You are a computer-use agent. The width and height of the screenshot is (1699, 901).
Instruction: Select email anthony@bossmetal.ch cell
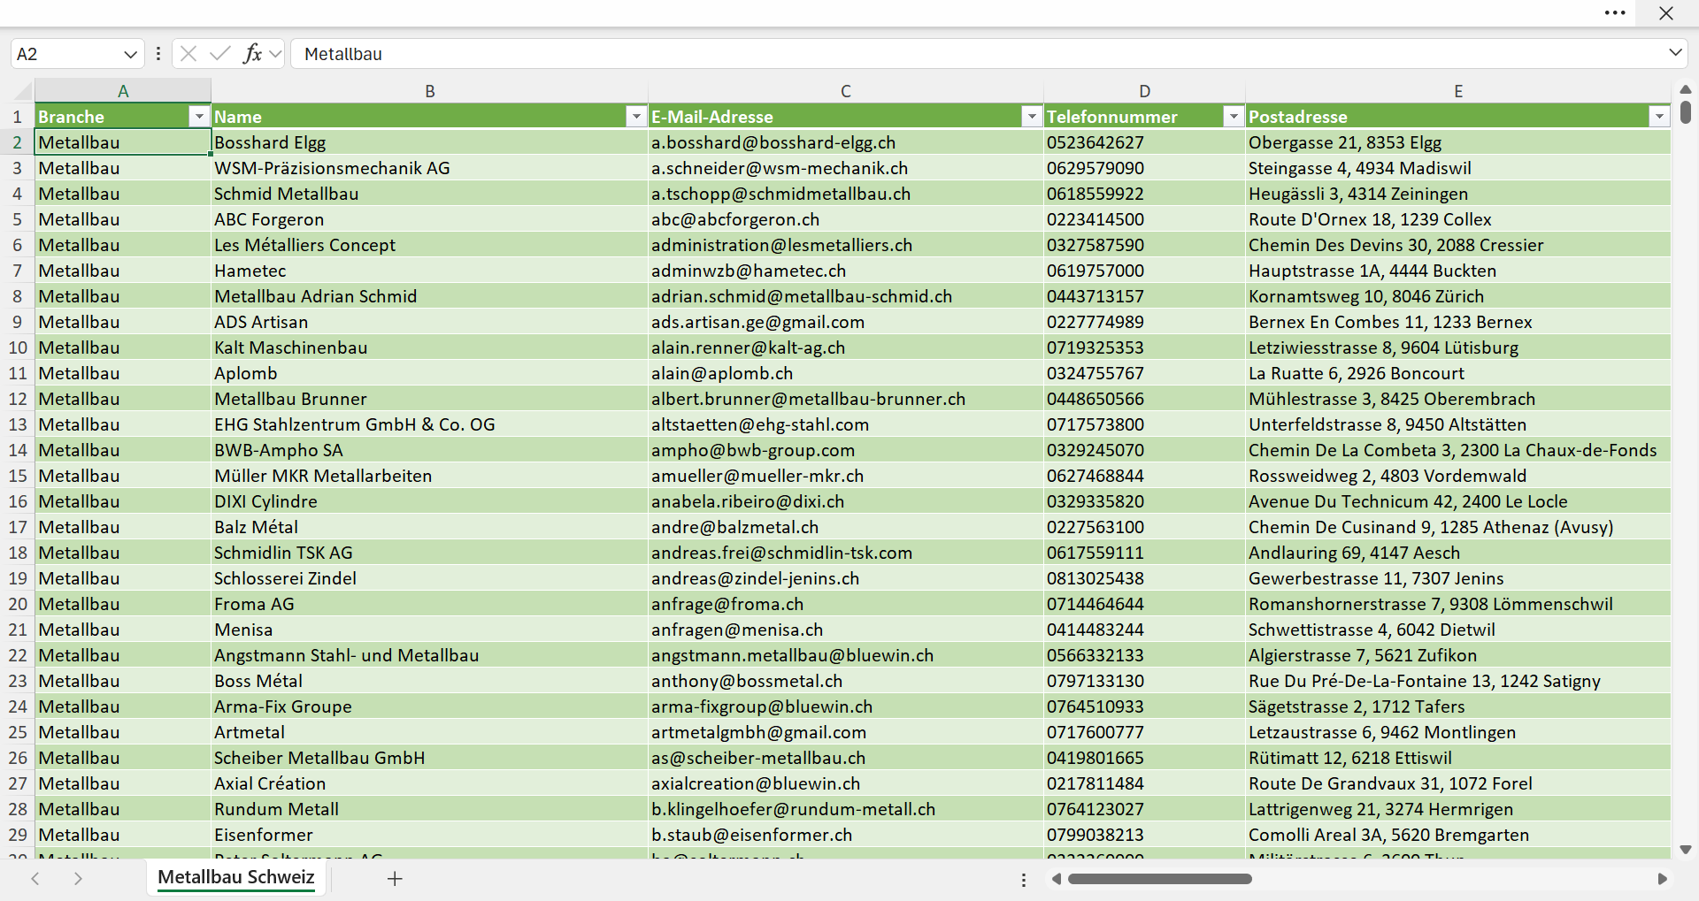(x=846, y=681)
